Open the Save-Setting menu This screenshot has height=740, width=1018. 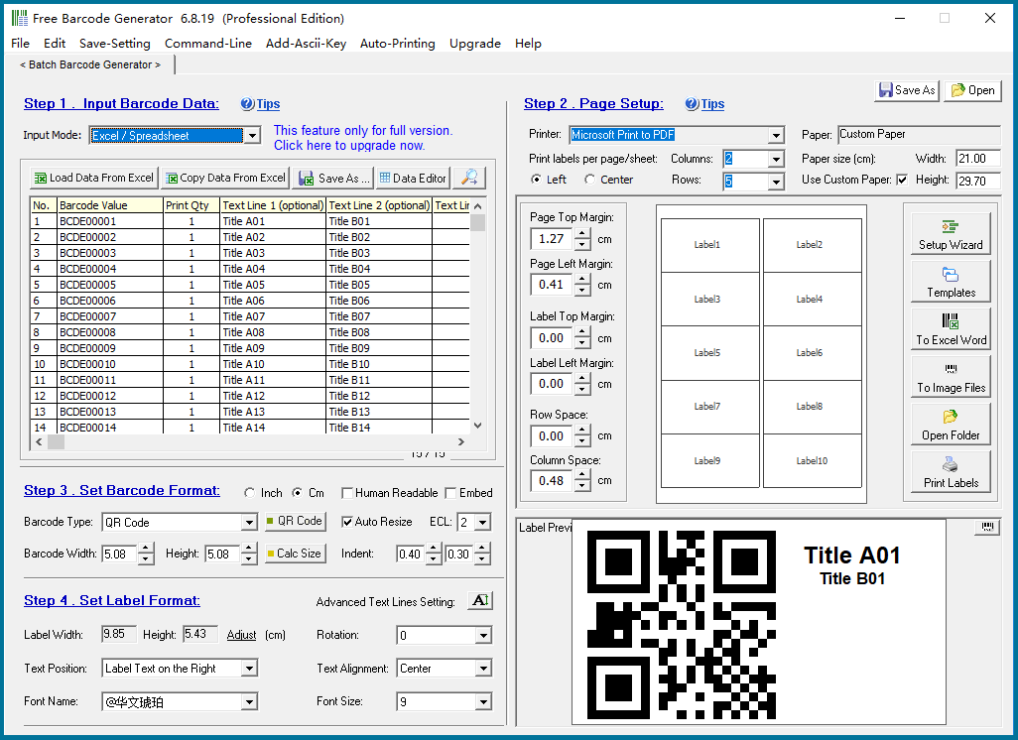pos(115,44)
